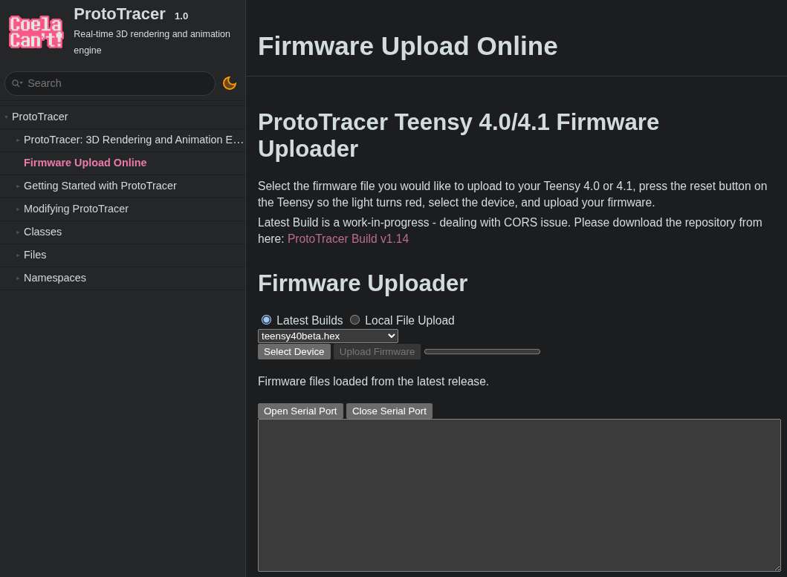Open the teensy40beta.hex firmware dropdown
Viewport: 787px width, 577px height.
pos(328,336)
